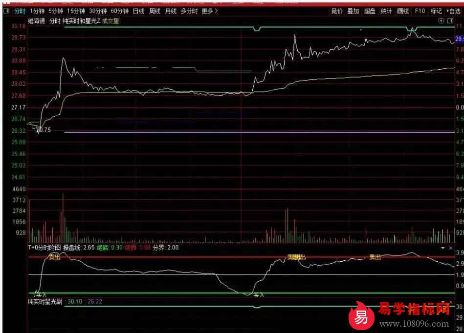Expand the 更多 periods menu
Viewport: 464px width, 333px height.
210,11
